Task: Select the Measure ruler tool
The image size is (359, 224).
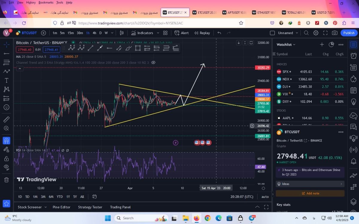Action: click(x=6, y=119)
